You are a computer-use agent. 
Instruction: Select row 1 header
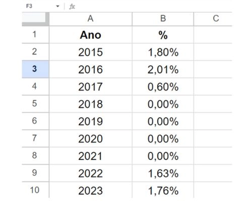point(35,35)
